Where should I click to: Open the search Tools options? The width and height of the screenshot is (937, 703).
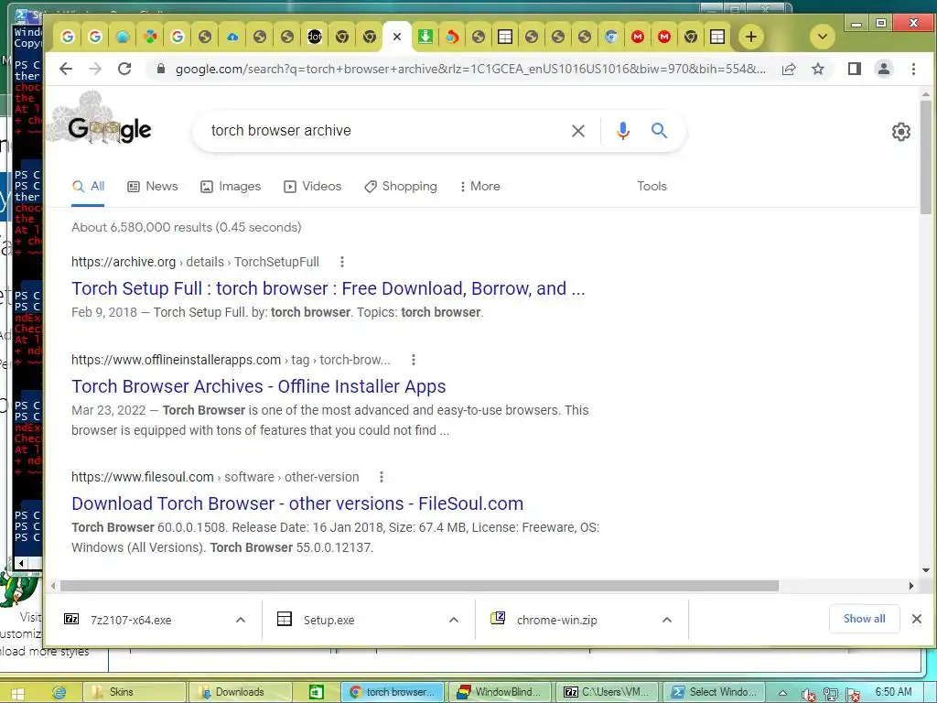pos(652,187)
